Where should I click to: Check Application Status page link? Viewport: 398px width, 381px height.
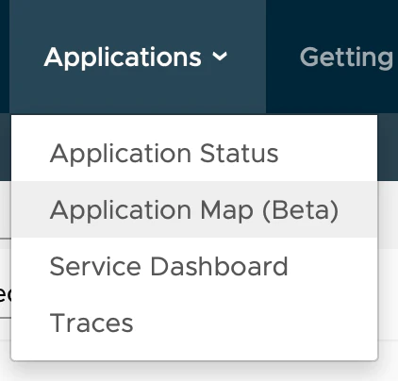tap(164, 154)
